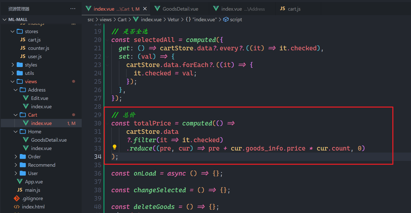
Task: Click the script breadcrumb symbol
Action: click(x=236, y=19)
